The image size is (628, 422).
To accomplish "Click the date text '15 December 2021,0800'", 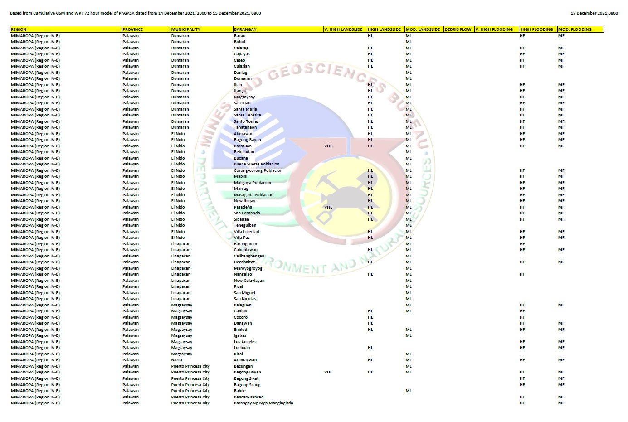I will [594, 13].
